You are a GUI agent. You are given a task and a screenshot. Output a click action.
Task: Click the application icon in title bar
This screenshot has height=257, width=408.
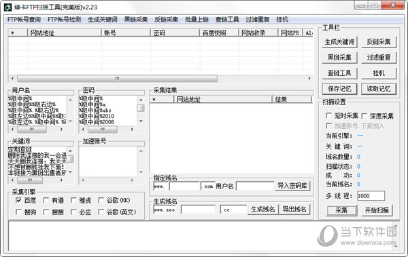(x=7, y=7)
